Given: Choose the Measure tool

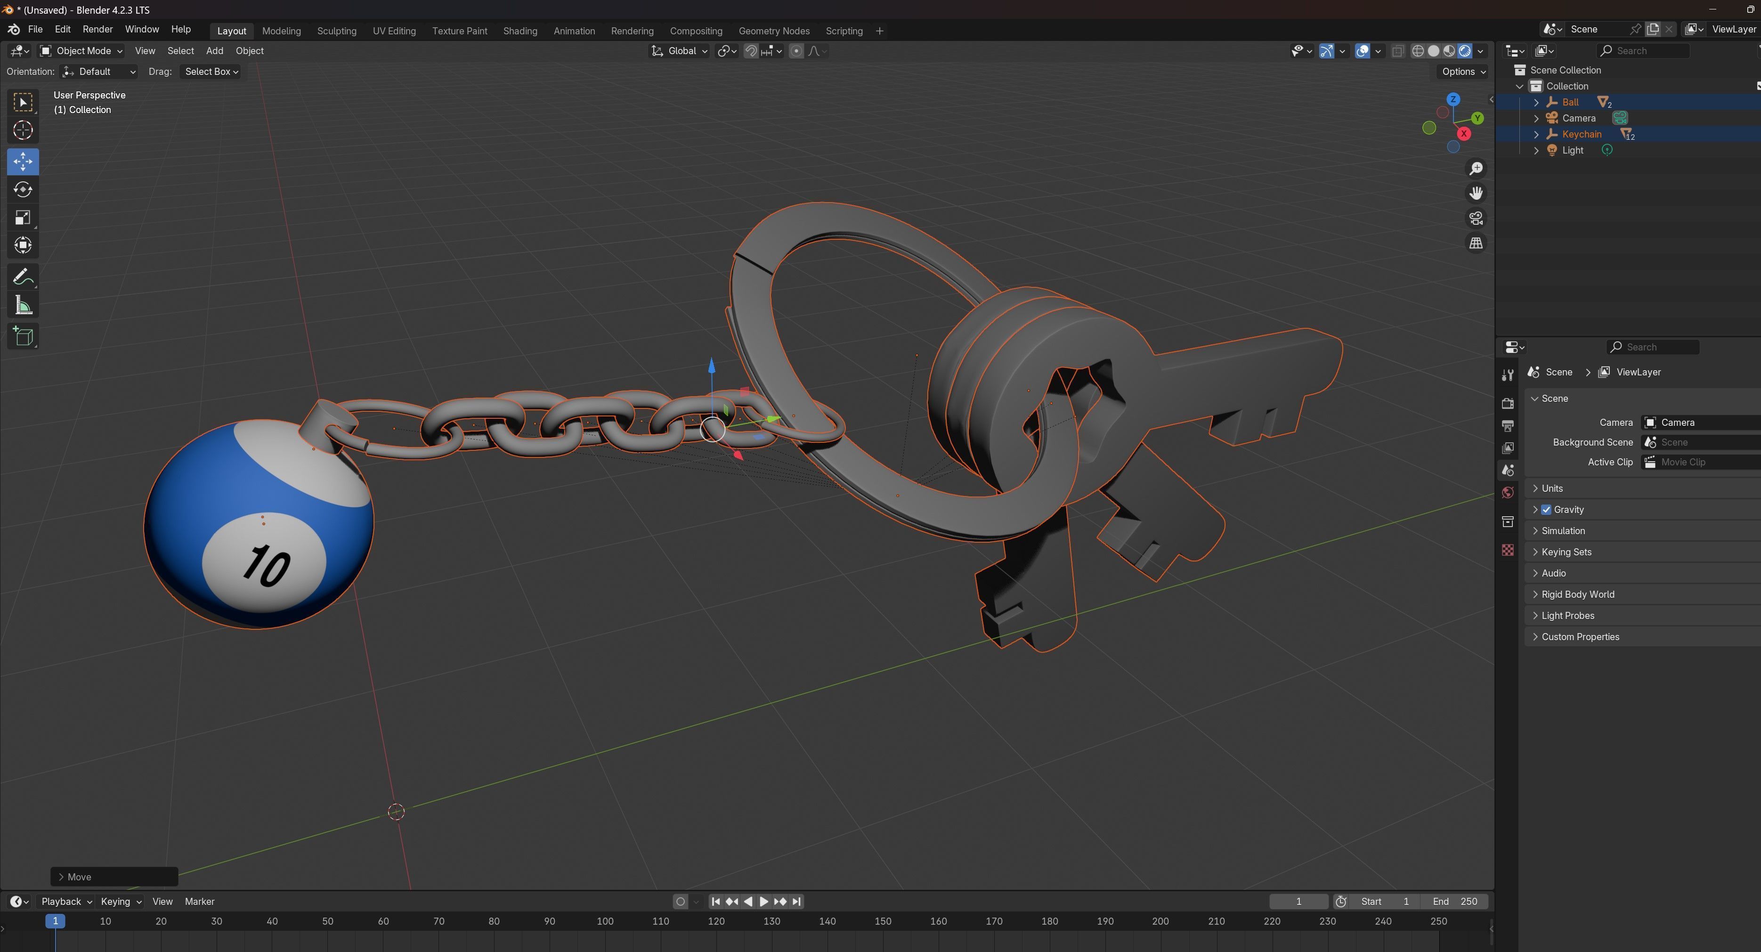Looking at the screenshot, I should click(23, 306).
